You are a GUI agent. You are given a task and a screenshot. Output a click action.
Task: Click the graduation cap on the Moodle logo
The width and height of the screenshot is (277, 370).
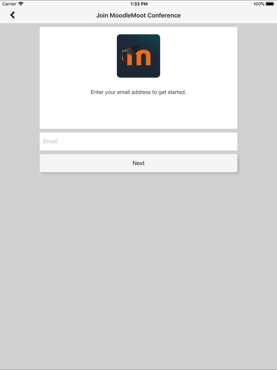point(131,51)
